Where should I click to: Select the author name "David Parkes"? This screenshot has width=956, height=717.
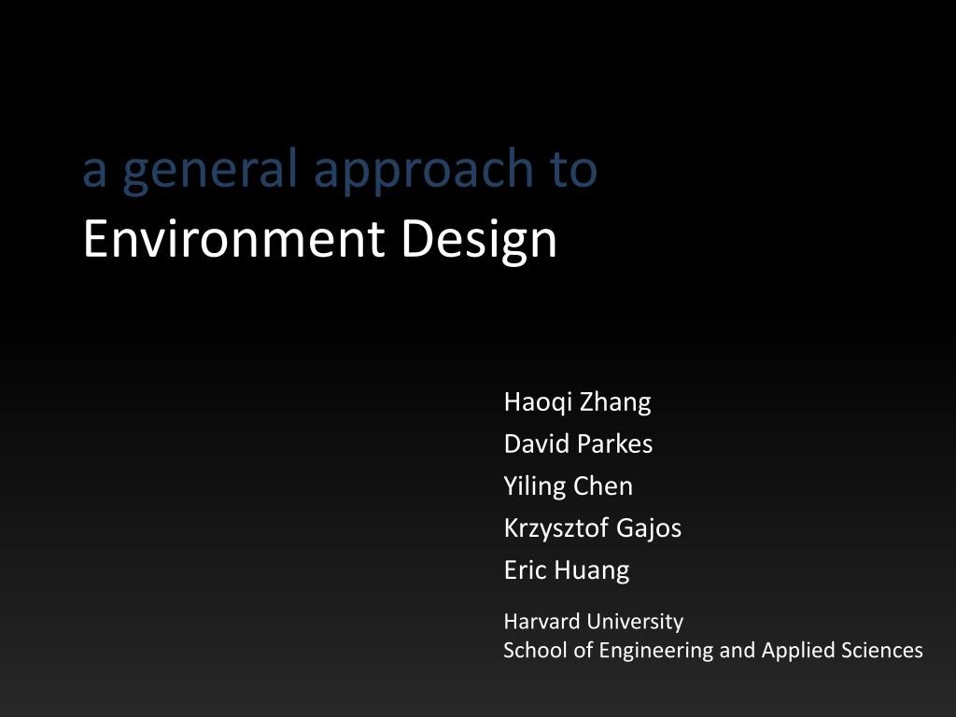(578, 443)
